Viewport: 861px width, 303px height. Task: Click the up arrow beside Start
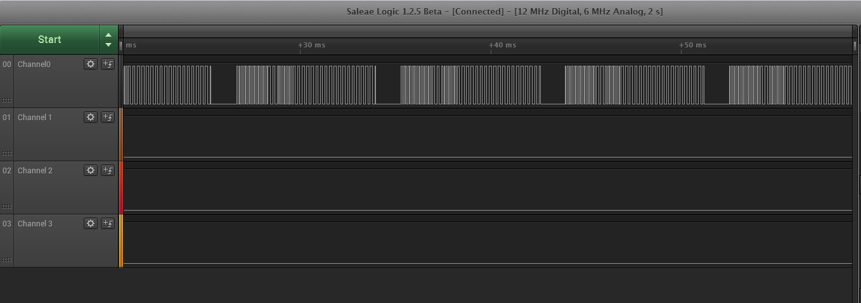click(108, 35)
